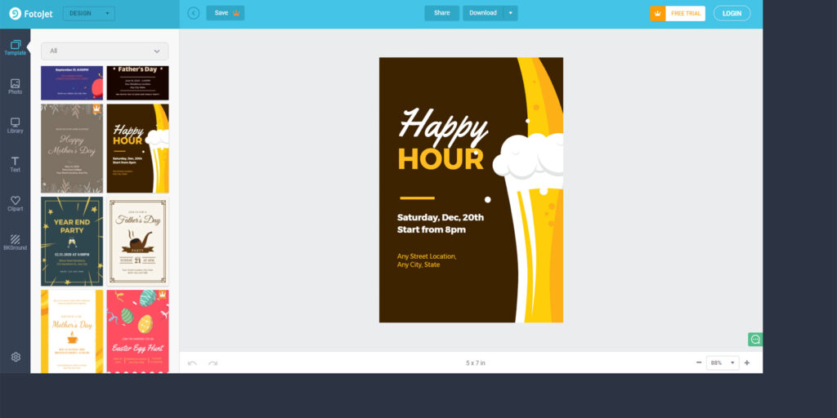Expand the DESIGN mode dropdown
This screenshot has width=837, height=418.
click(x=89, y=13)
